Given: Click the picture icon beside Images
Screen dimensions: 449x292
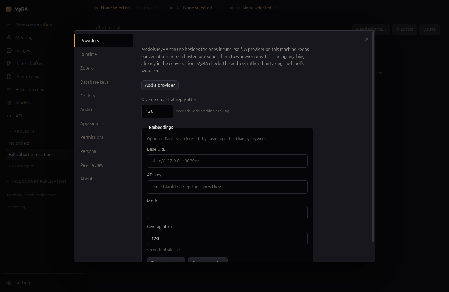Looking at the screenshot, I should [9, 51].
